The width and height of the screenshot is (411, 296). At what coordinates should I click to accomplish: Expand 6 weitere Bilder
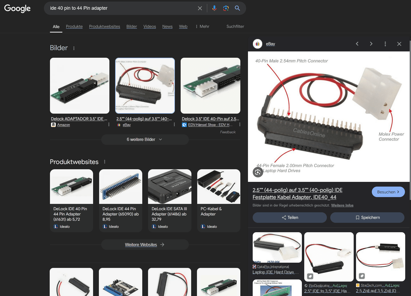(145, 140)
